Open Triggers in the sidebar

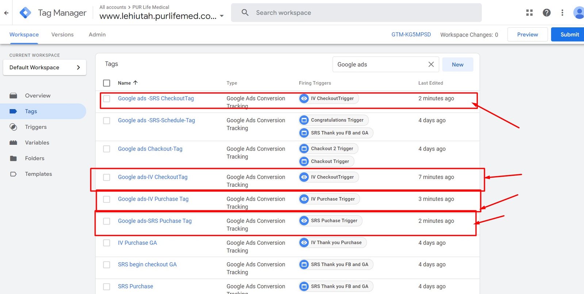tap(36, 127)
